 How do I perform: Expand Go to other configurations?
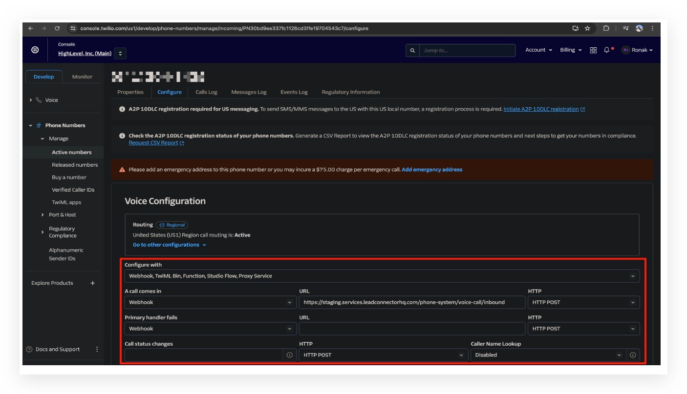pos(170,245)
